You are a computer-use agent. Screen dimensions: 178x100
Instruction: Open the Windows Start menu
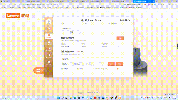click(x=58, y=98)
